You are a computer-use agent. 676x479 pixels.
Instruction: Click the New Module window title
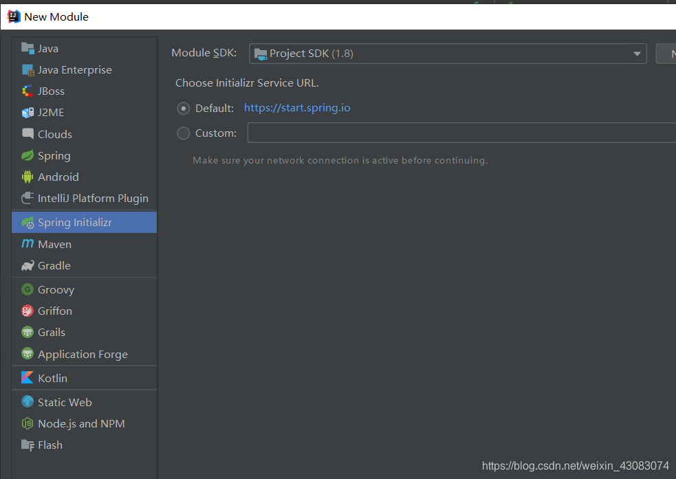point(56,16)
